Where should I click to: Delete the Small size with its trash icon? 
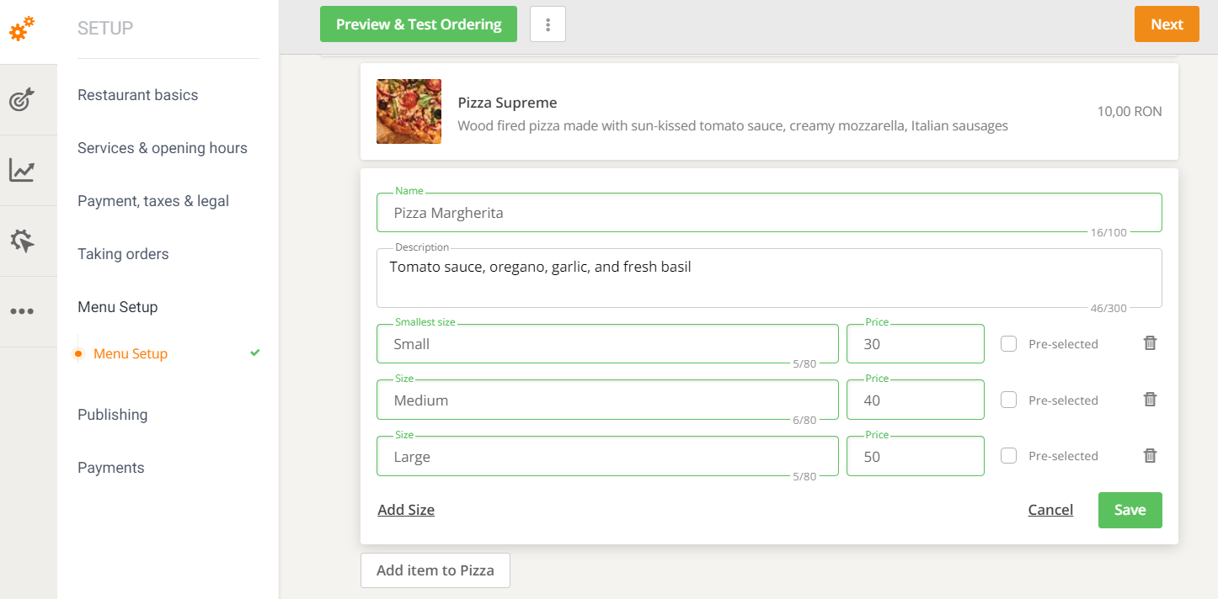pos(1149,343)
